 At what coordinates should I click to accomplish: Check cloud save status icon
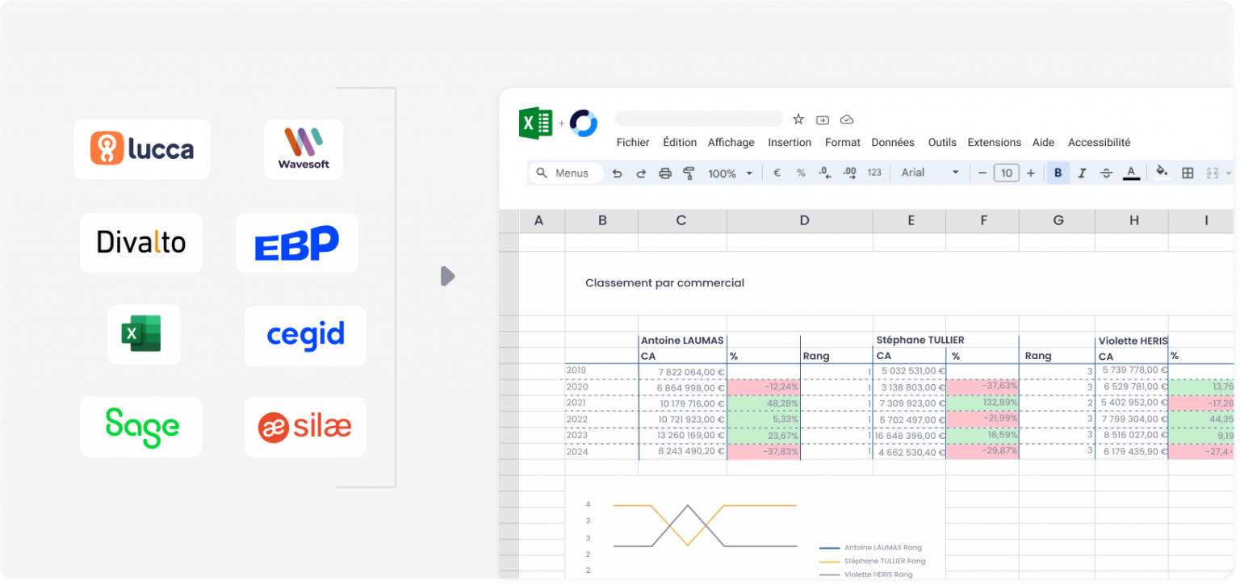[x=847, y=119]
